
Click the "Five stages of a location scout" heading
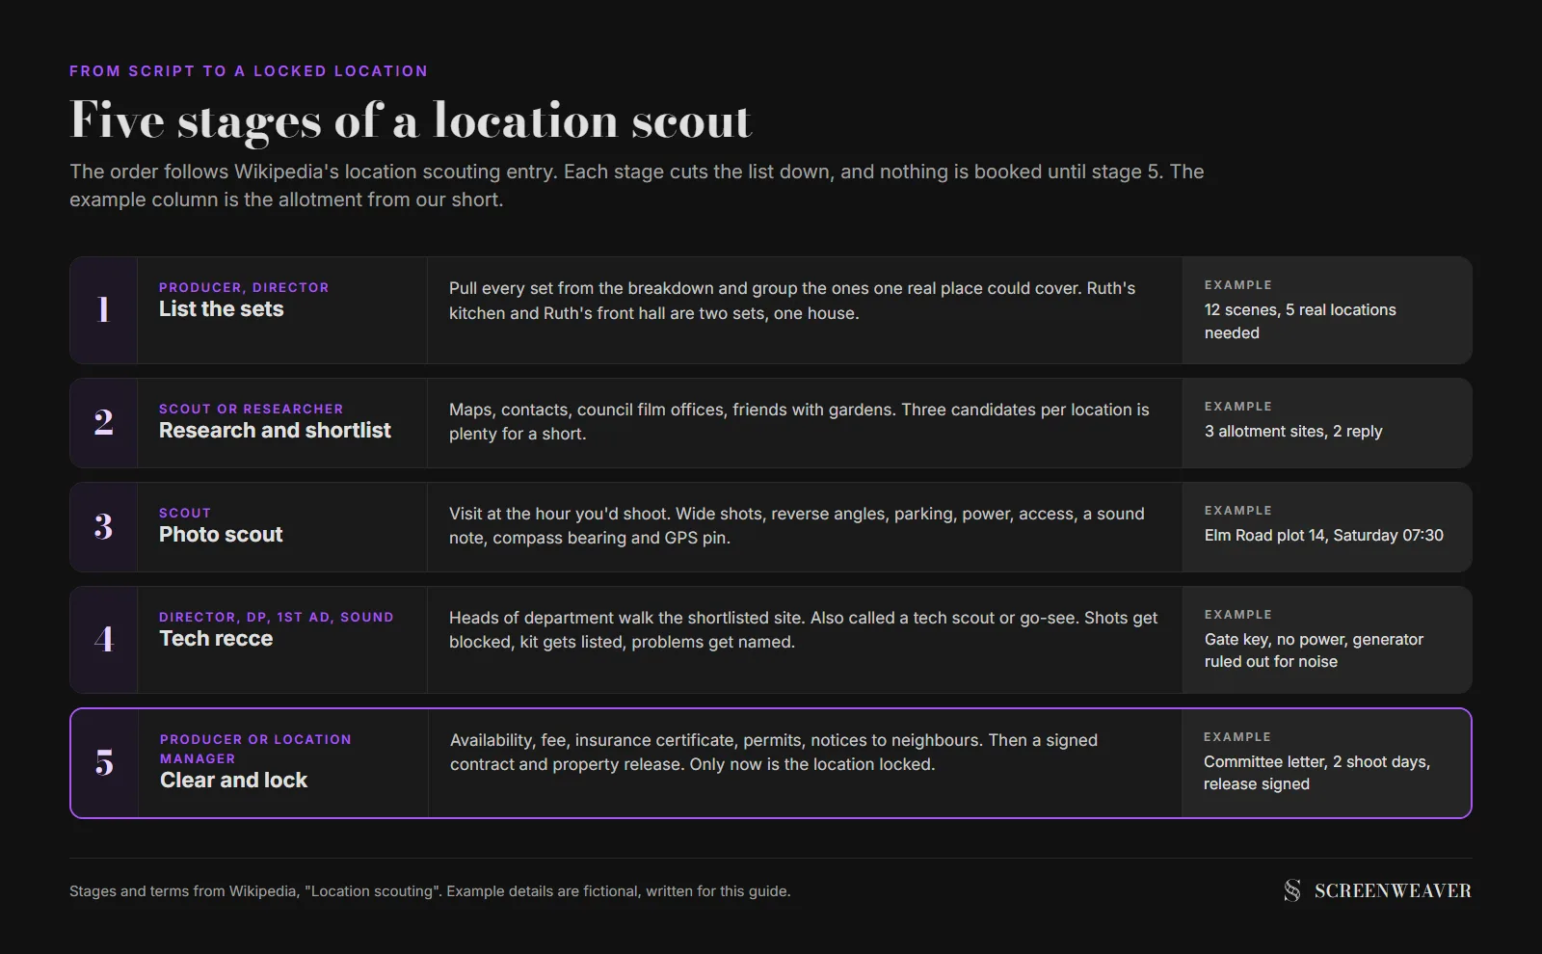411,121
